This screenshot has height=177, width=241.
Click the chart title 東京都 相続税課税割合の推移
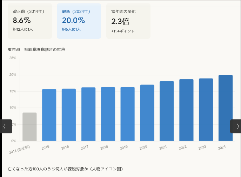36,50
